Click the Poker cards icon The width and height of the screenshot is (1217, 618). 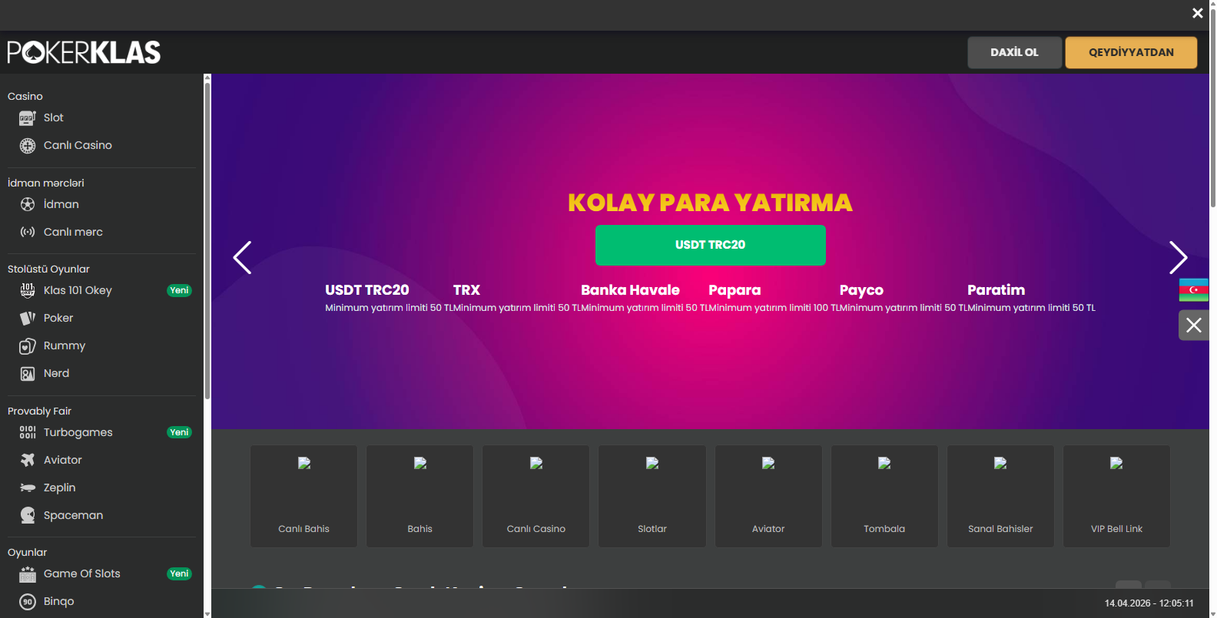coord(28,318)
